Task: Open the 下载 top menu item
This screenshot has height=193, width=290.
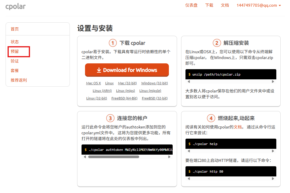Action: 209,5
